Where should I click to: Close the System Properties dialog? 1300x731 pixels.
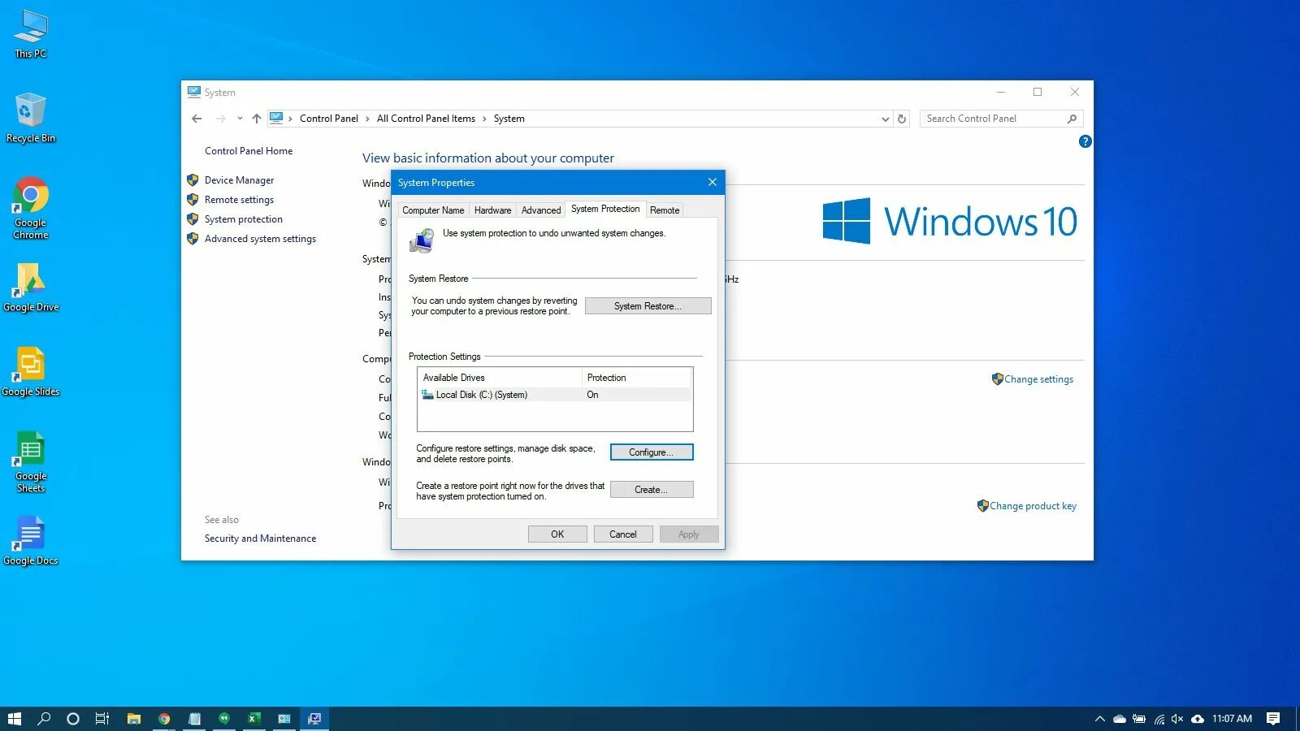pyautogui.click(x=713, y=183)
